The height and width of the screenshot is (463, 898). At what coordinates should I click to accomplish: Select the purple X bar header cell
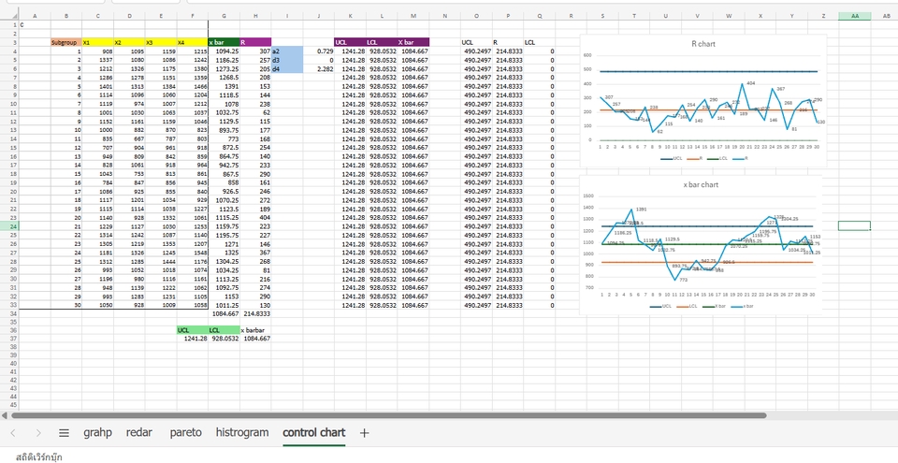coord(413,42)
